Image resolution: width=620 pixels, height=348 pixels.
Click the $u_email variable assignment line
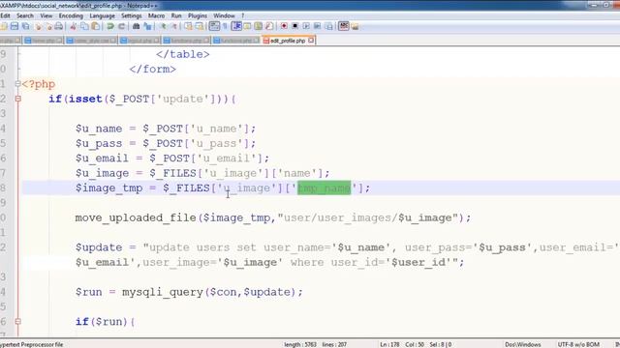coord(172,159)
